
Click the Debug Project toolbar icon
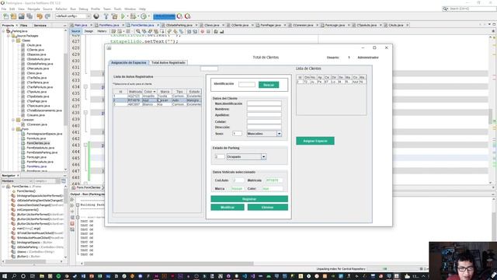[133, 16]
